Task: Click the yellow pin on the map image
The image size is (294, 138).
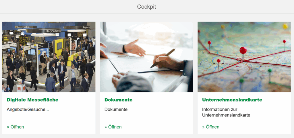Action: click(x=285, y=26)
